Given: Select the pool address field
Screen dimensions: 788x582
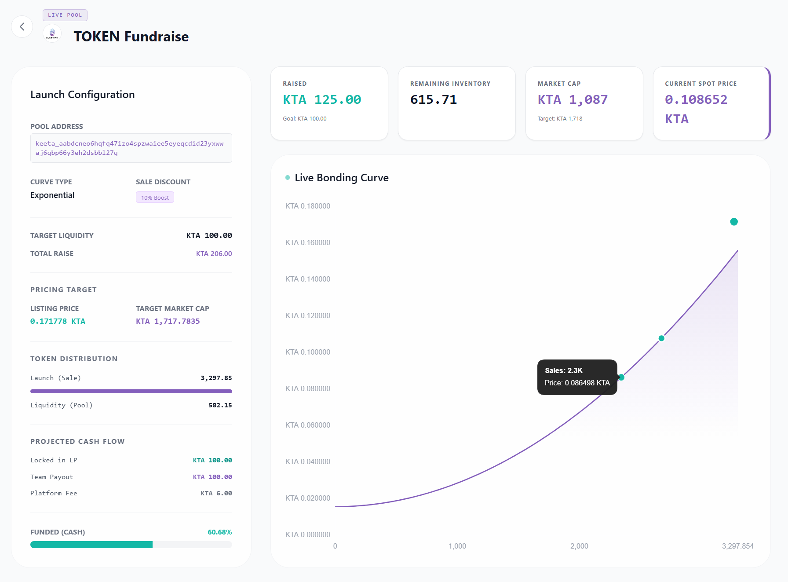Looking at the screenshot, I should click(x=131, y=148).
